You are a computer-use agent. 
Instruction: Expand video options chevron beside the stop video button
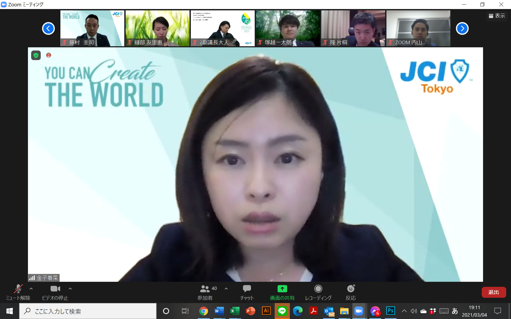(x=70, y=288)
